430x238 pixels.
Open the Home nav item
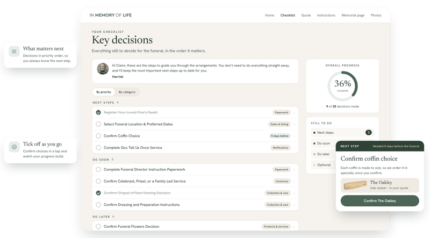click(270, 16)
